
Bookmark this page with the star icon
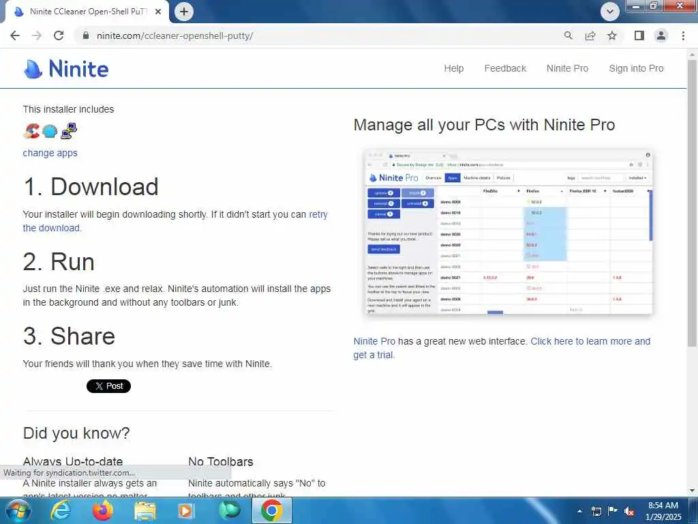612,35
